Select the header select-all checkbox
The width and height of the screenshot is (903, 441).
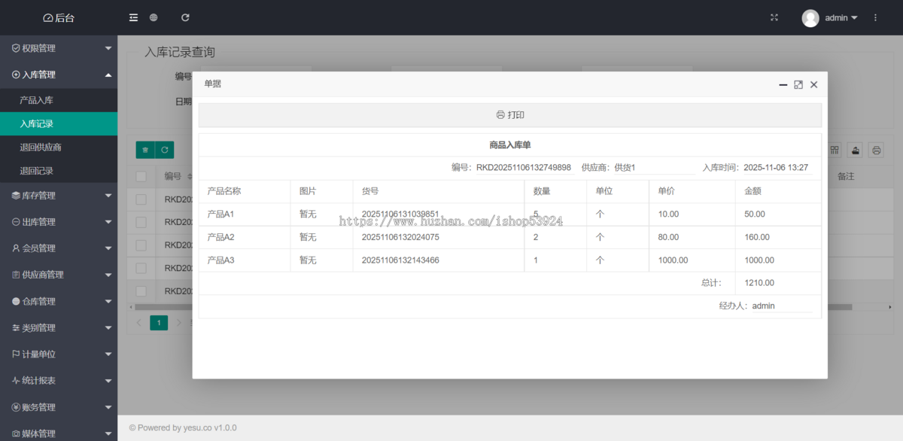(140, 175)
